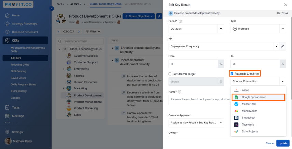292x149 pixels.
Task: Open the Create Objective dropdown arrow
Action: tap(152, 16)
